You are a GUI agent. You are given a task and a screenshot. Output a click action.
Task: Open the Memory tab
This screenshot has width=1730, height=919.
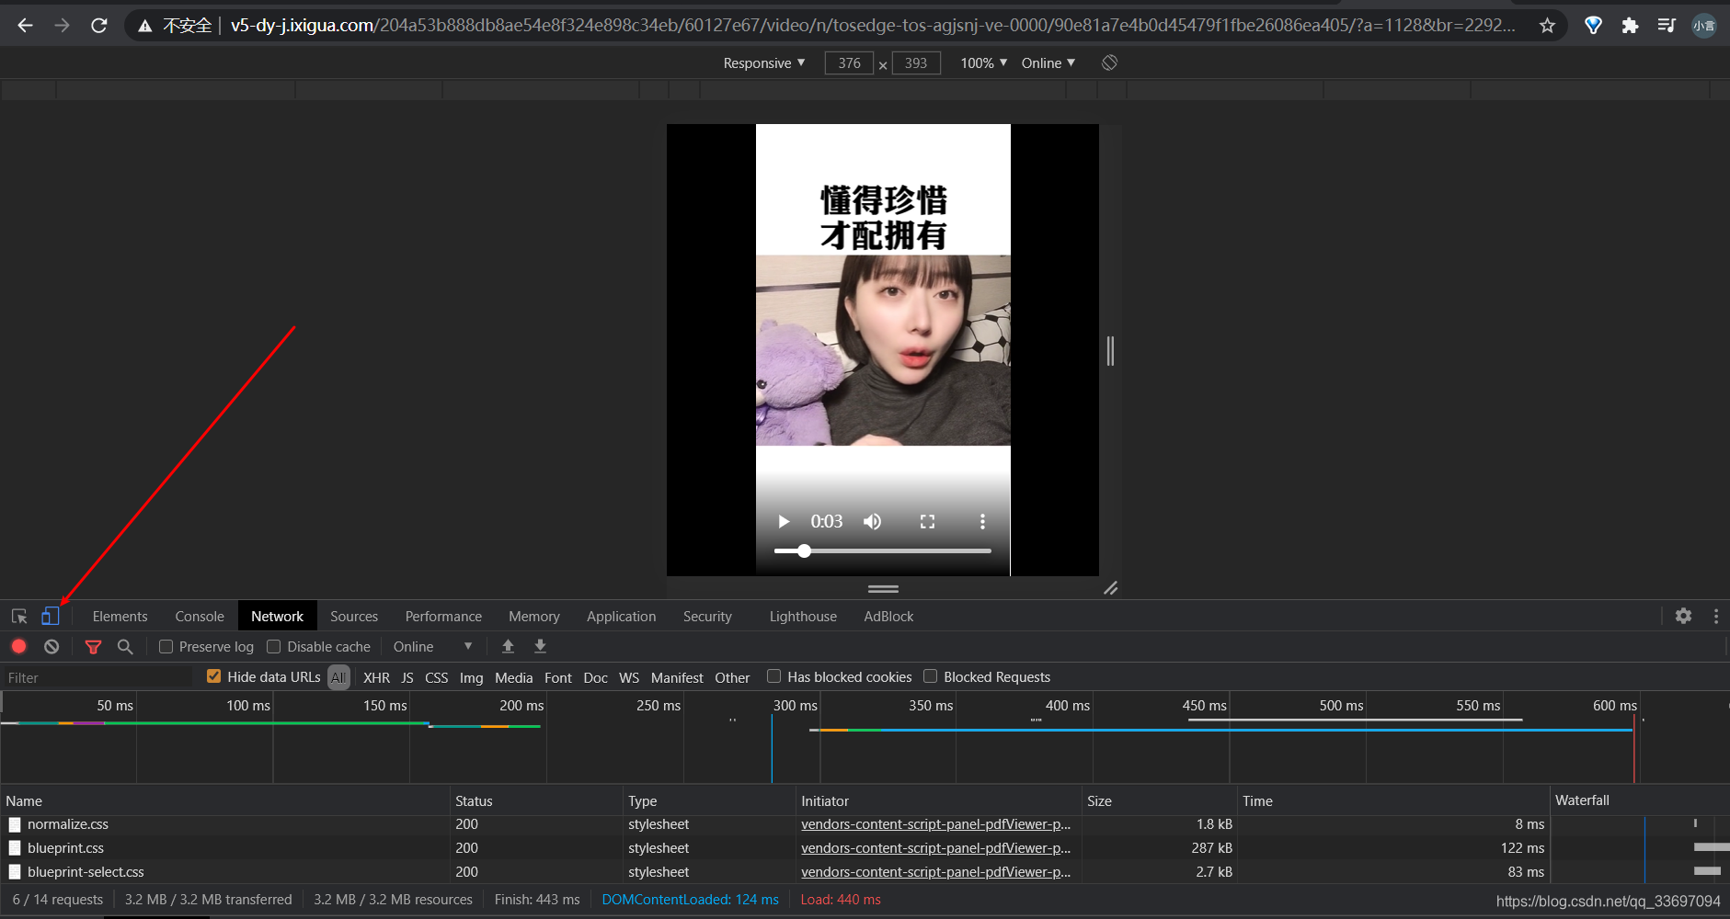534,617
